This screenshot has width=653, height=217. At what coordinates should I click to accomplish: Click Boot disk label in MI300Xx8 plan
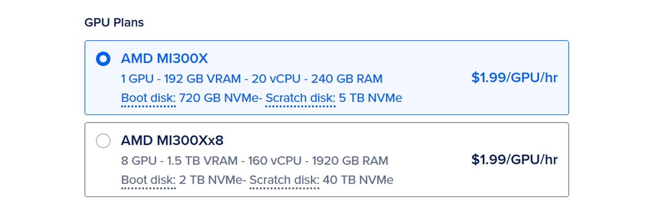click(x=148, y=180)
